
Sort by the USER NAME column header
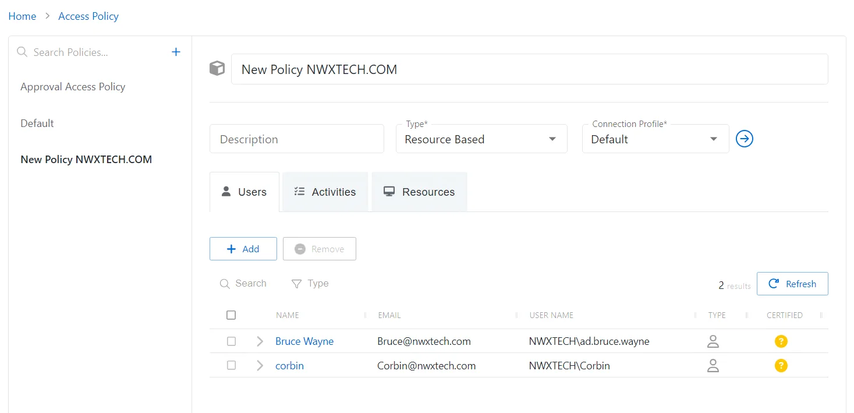coord(551,315)
